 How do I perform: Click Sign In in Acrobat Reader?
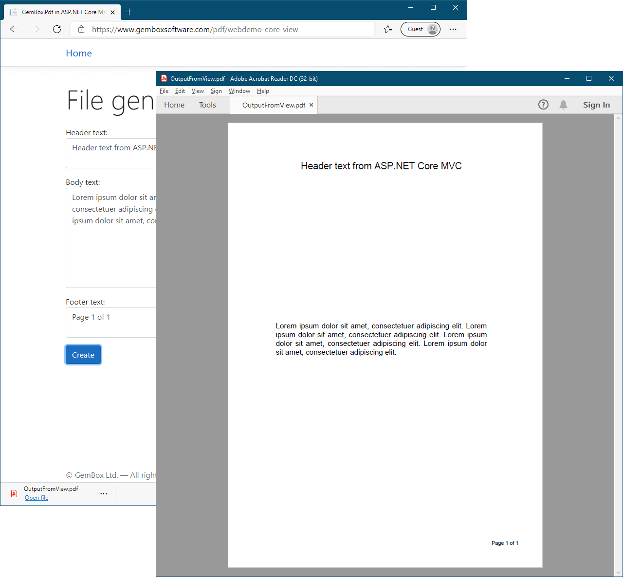click(596, 105)
